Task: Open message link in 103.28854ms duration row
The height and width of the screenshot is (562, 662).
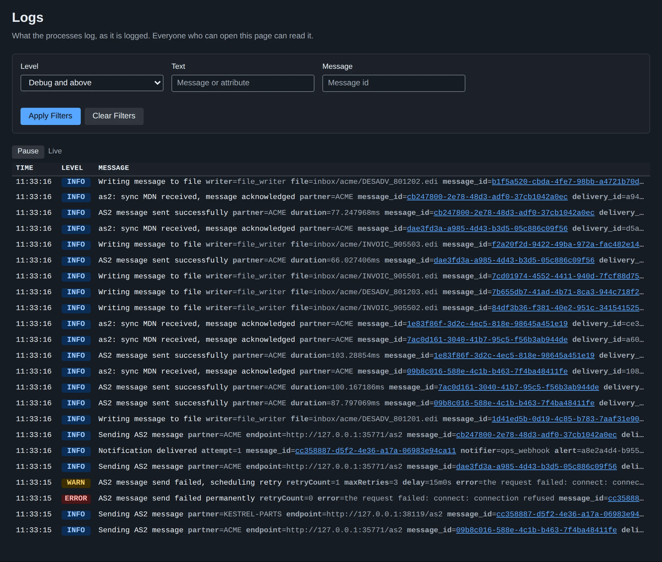Action: [514, 356]
